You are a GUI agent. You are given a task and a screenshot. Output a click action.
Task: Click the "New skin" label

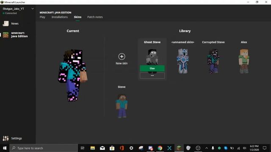pyautogui.click(x=122, y=63)
